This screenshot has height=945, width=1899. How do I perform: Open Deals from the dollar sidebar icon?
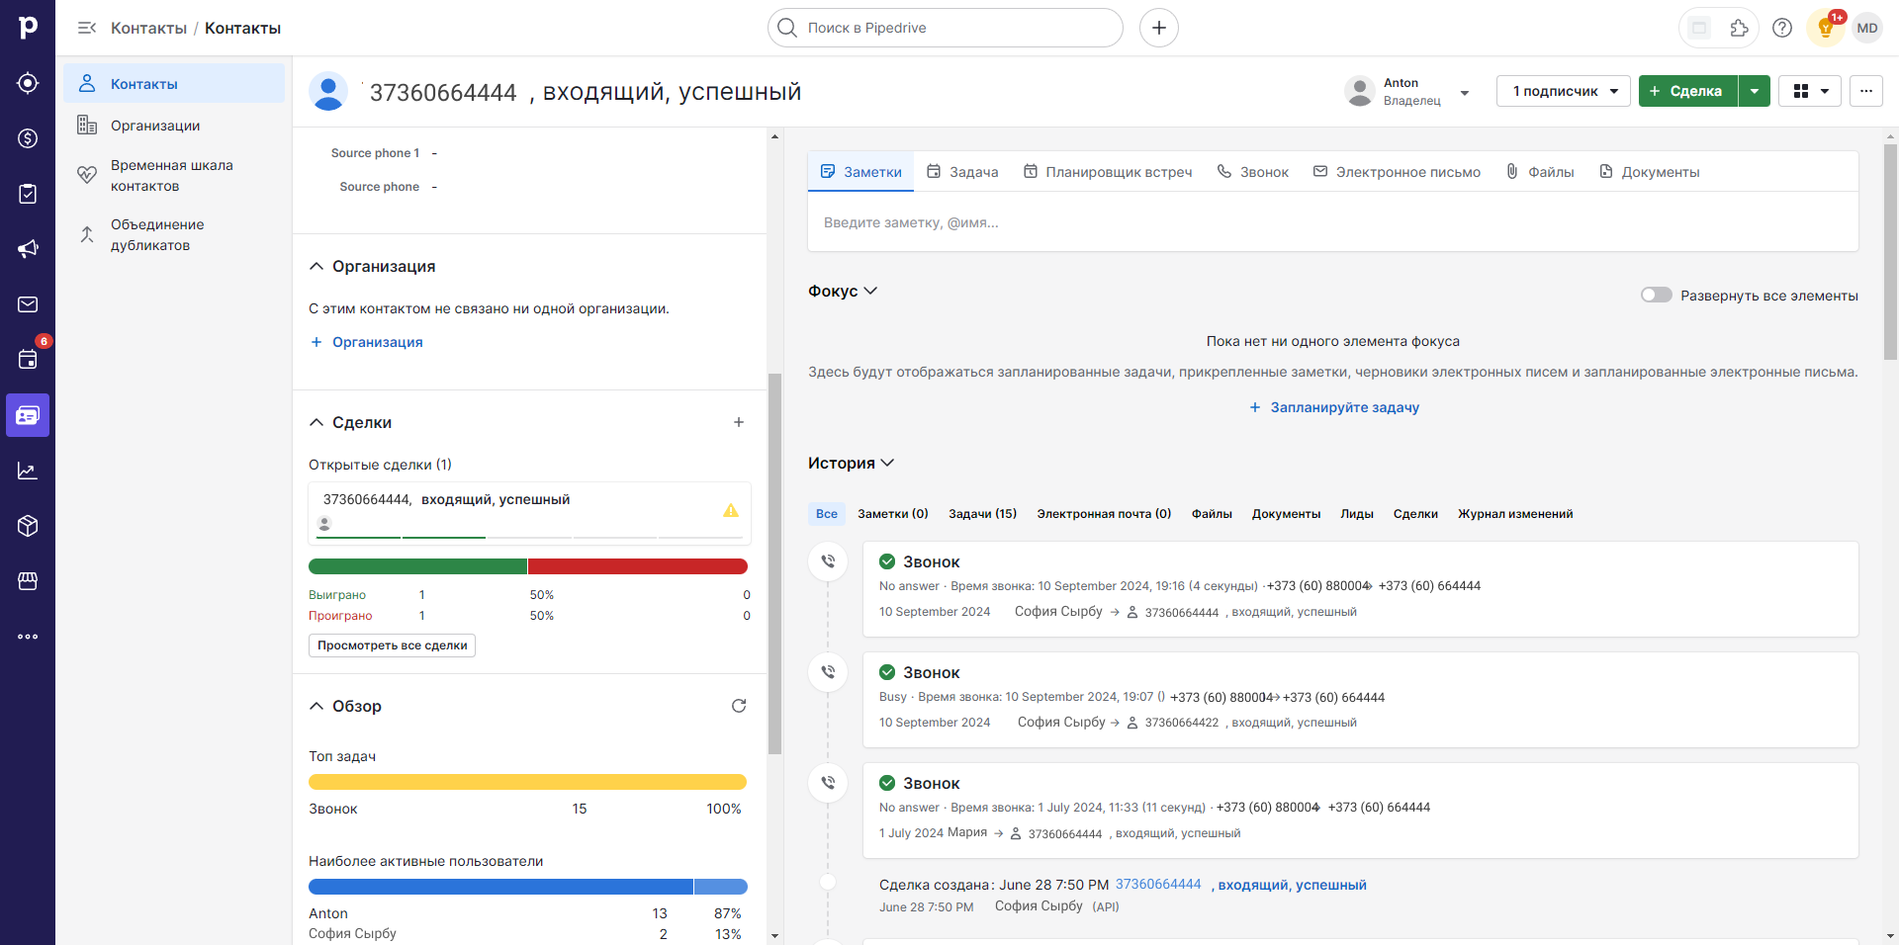coord(28,138)
